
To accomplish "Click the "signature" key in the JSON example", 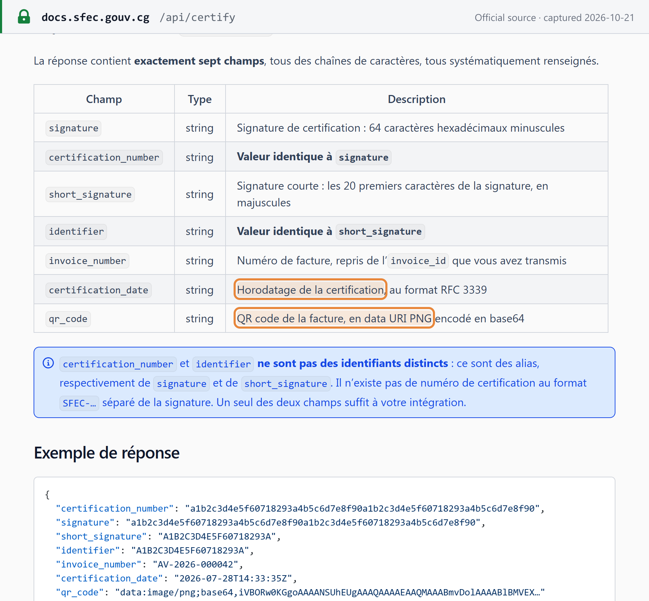I will click(85, 522).
